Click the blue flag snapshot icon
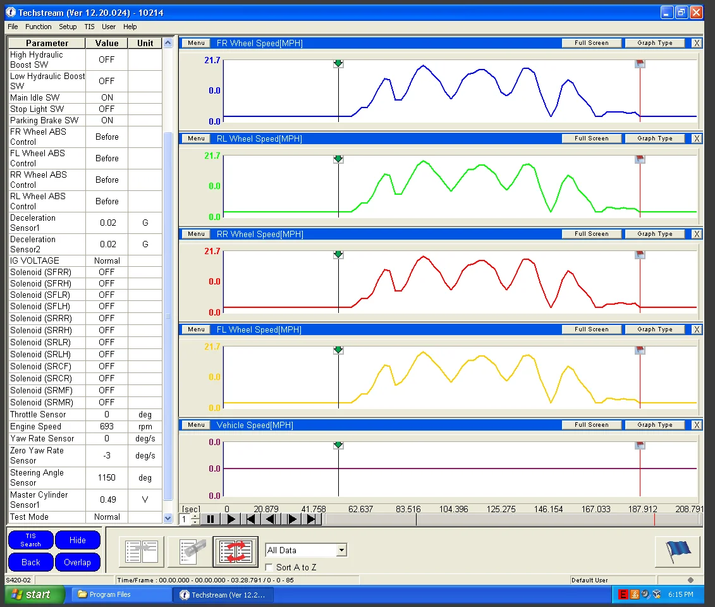Viewport: 715px width, 607px height. [677, 552]
